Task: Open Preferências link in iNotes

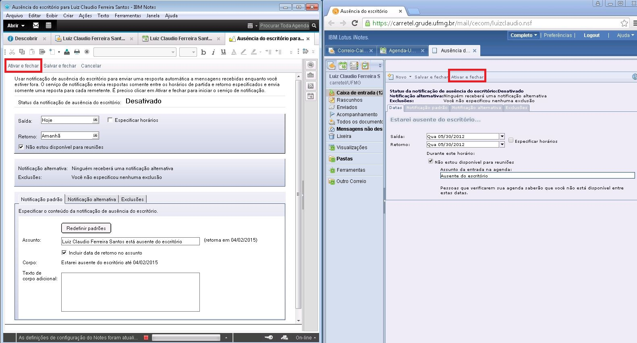Action: [x=558, y=35]
